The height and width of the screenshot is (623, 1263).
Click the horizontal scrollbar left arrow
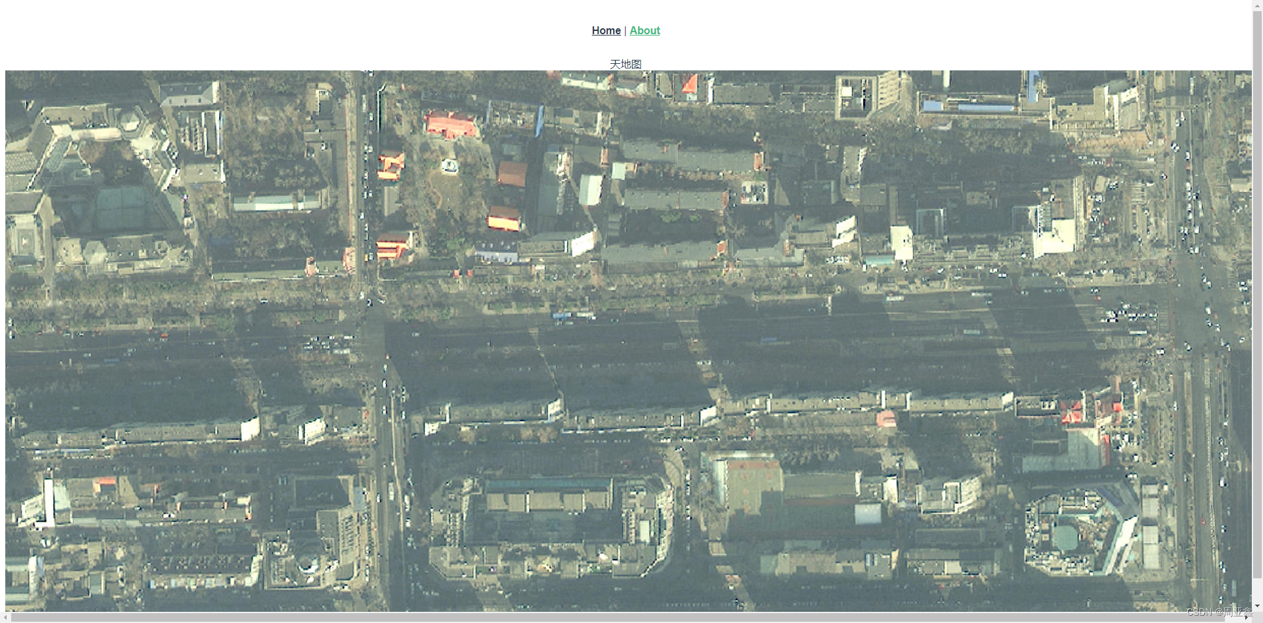click(x=5, y=617)
